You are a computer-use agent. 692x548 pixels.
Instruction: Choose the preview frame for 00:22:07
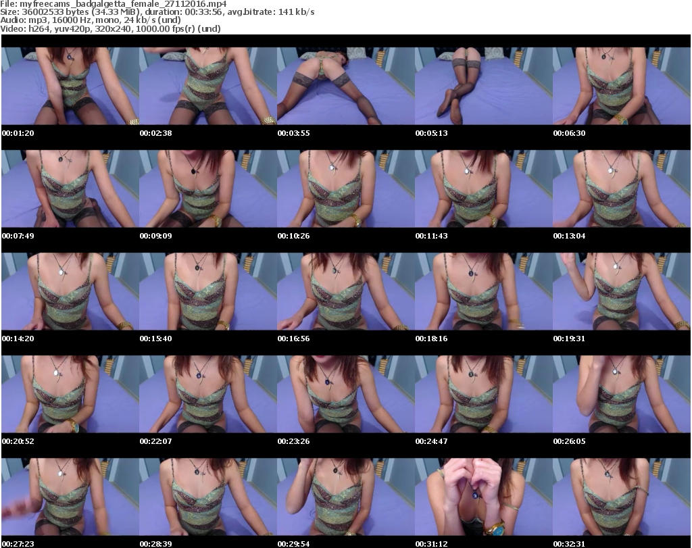(x=208, y=394)
